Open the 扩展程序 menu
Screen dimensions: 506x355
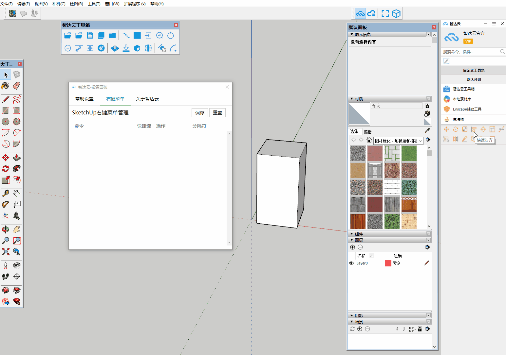(135, 4)
